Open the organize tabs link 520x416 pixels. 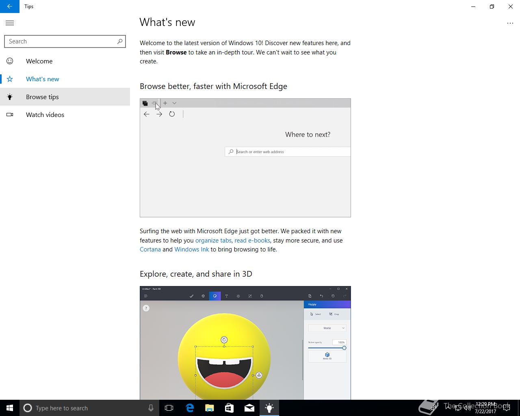coord(213,240)
